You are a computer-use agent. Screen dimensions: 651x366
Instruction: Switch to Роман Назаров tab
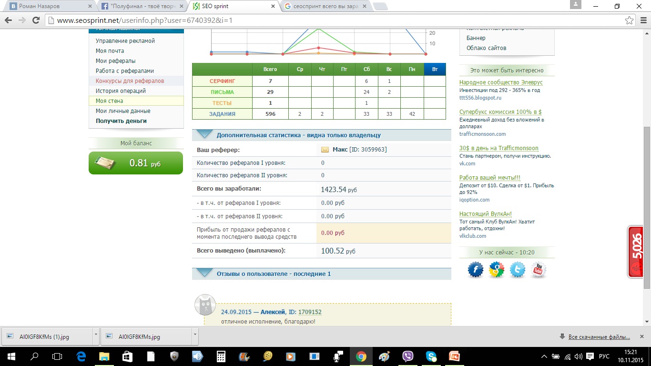pyautogui.click(x=50, y=7)
